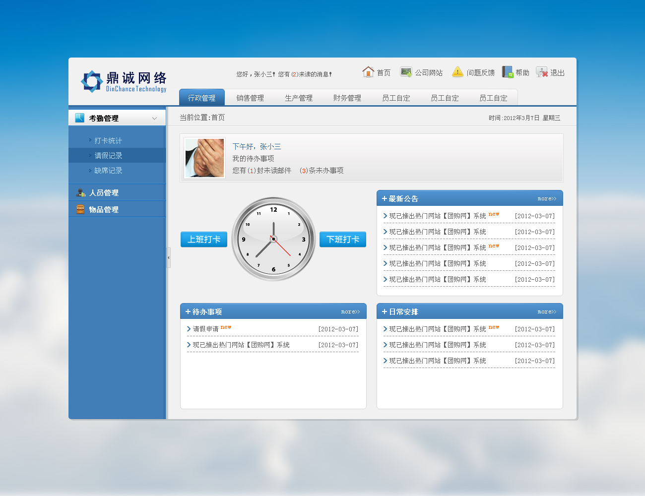Collapse the 考勤管理 section chevron
645x496 pixels.
point(154,118)
